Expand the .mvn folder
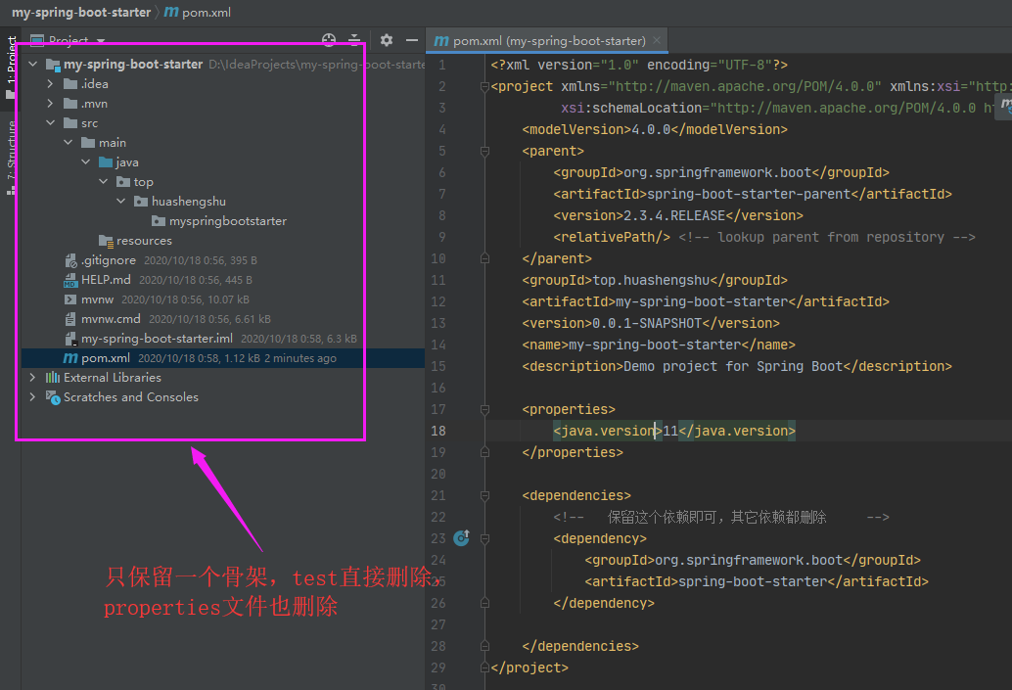1012x690 pixels. pyautogui.click(x=50, y=104)
